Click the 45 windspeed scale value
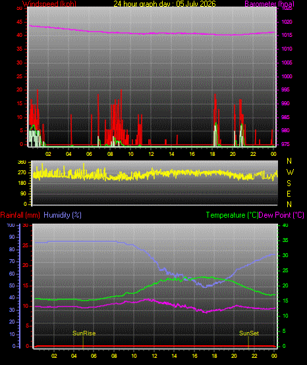This screenshot has width=307, height=365. 19,22
